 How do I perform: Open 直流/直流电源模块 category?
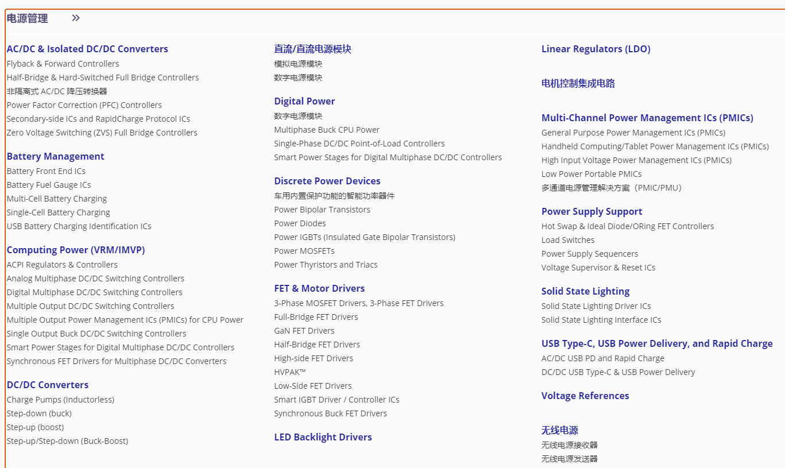pyautogui.click(x=312, y=49)
